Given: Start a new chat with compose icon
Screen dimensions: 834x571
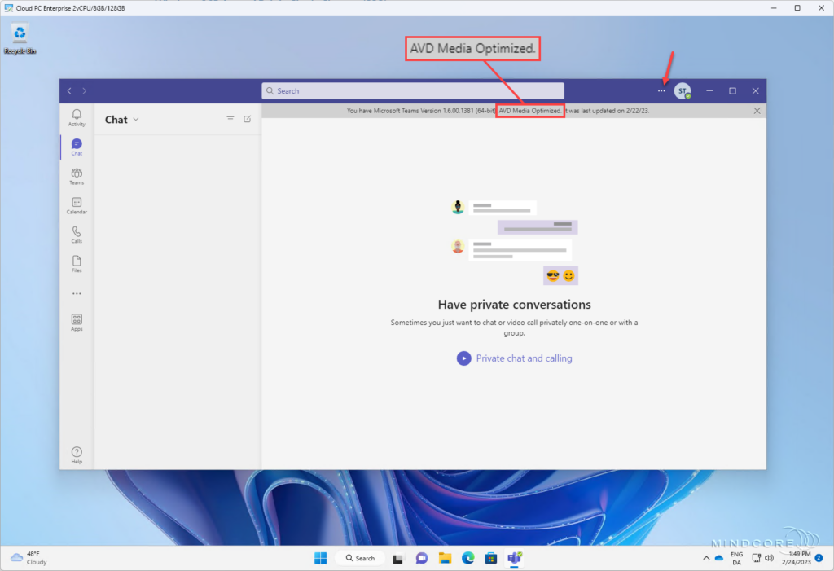Looking at the screenshot, I should coord(248,119).
